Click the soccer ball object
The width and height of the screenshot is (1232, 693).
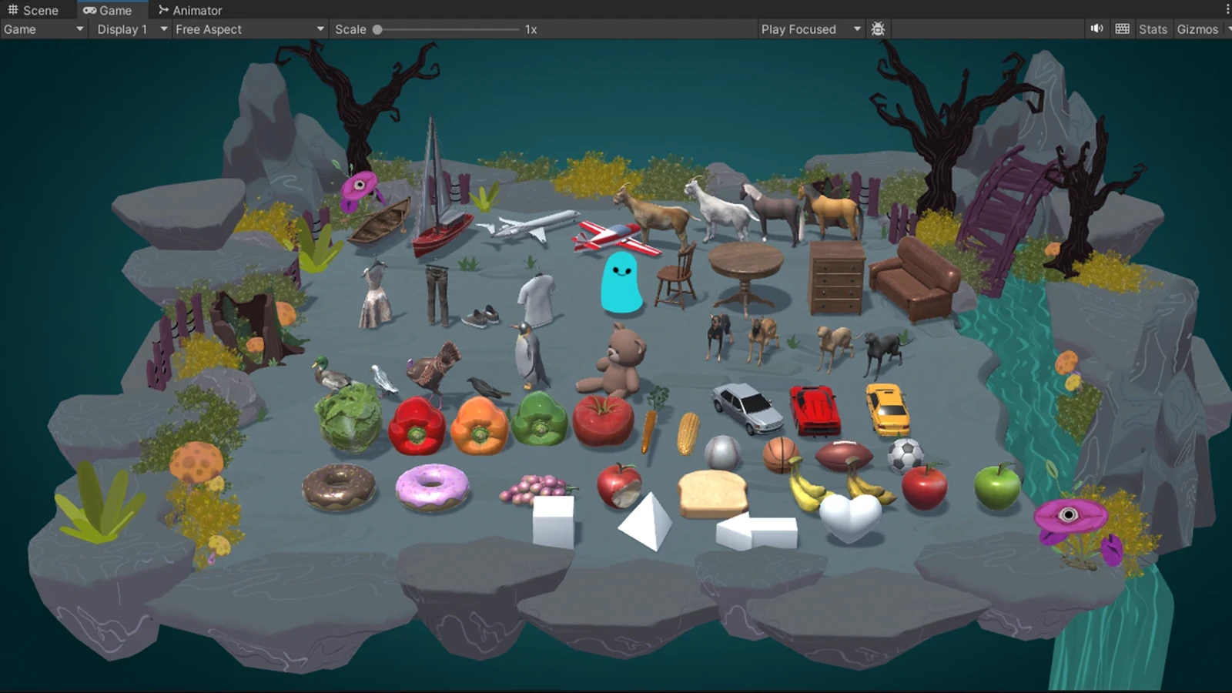point(906,455)
